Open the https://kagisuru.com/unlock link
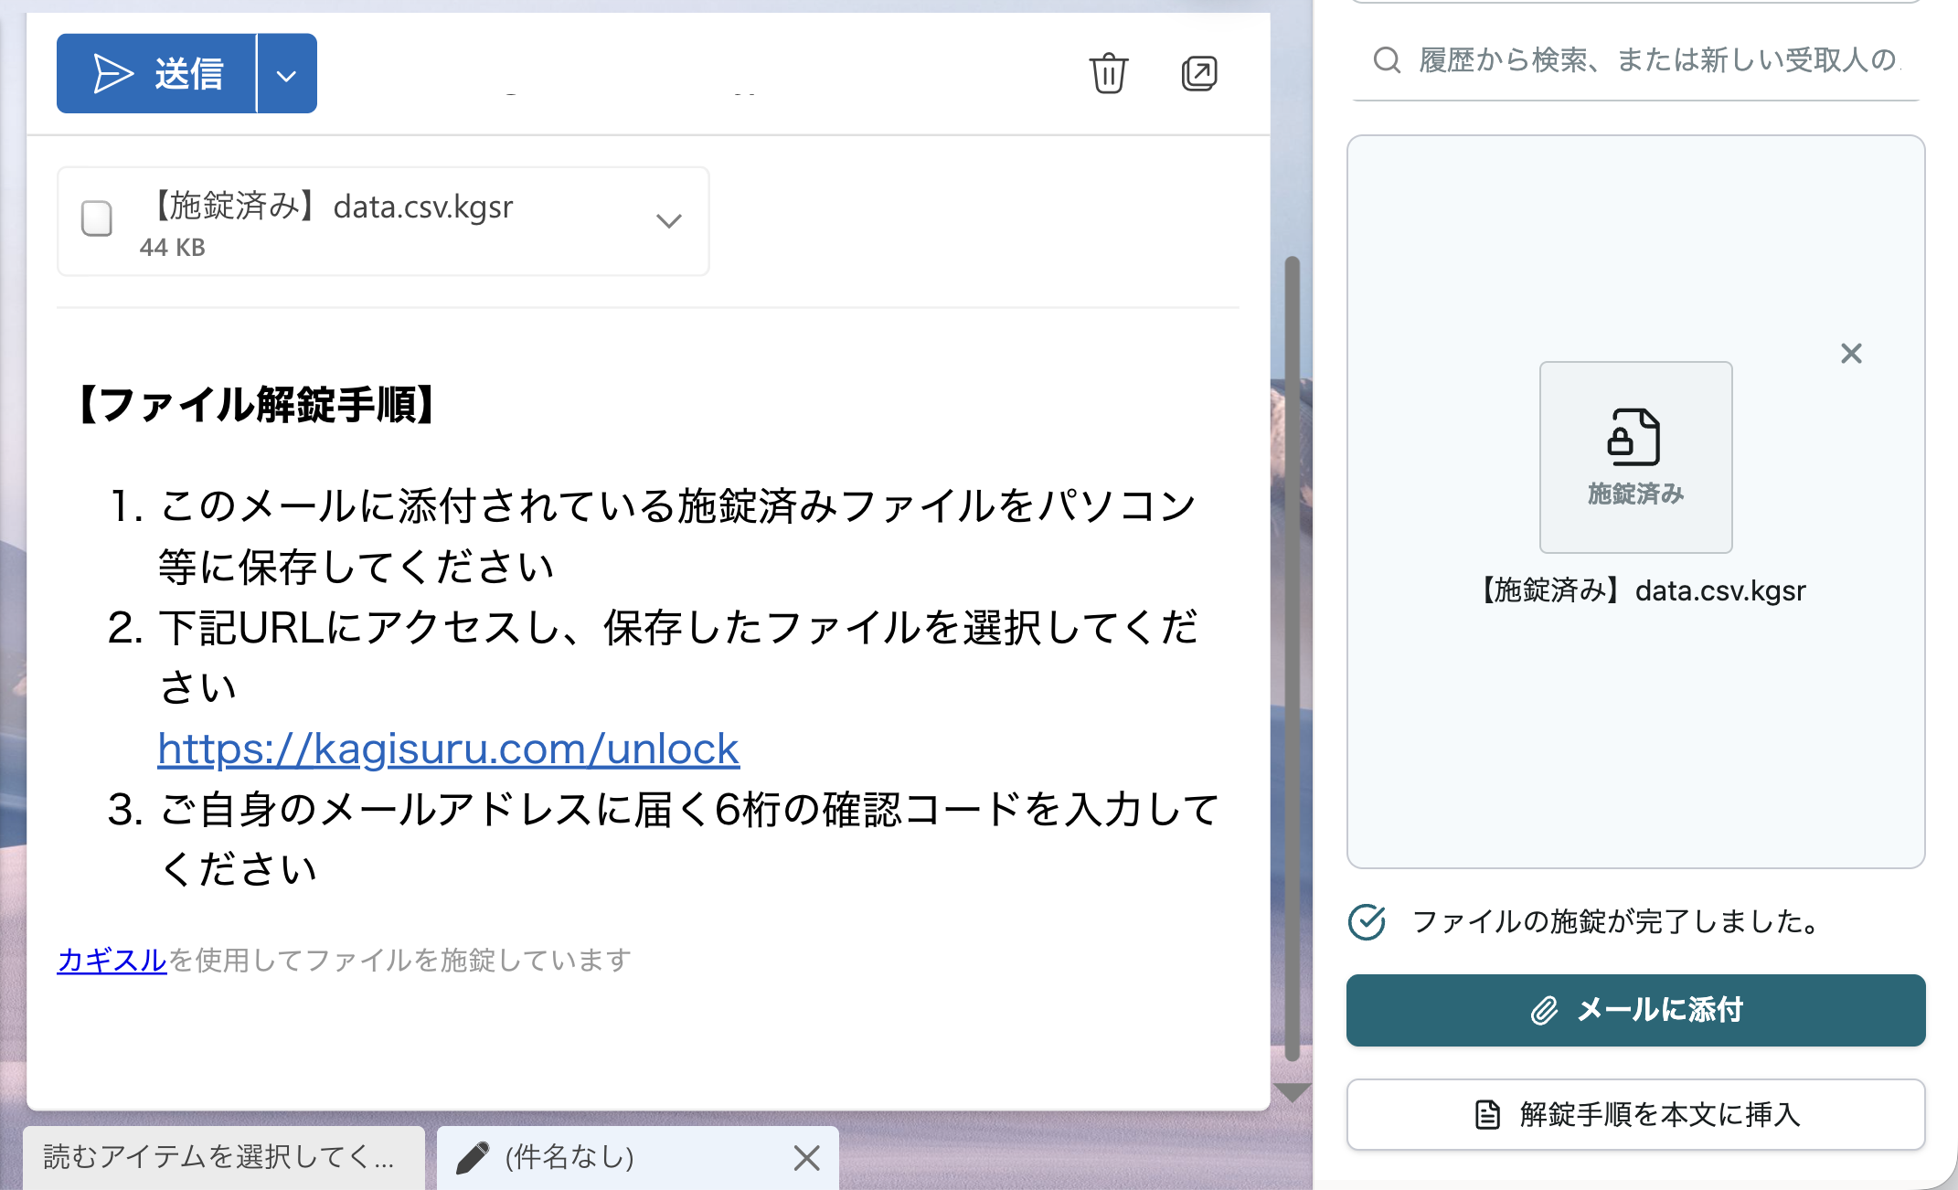This screenshot has height=1190, width=1958. pyautogui.click(x=448, y=749)
